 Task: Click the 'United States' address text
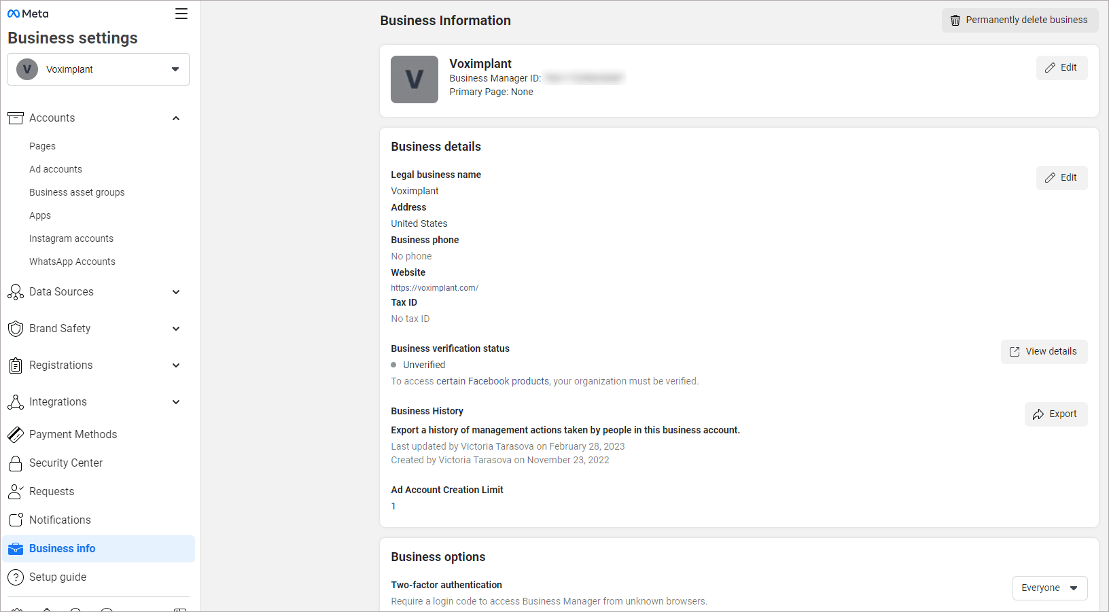click(419, 223)
